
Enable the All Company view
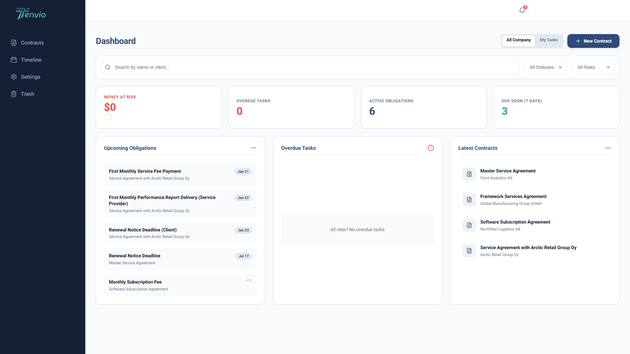tap(518, 40)
